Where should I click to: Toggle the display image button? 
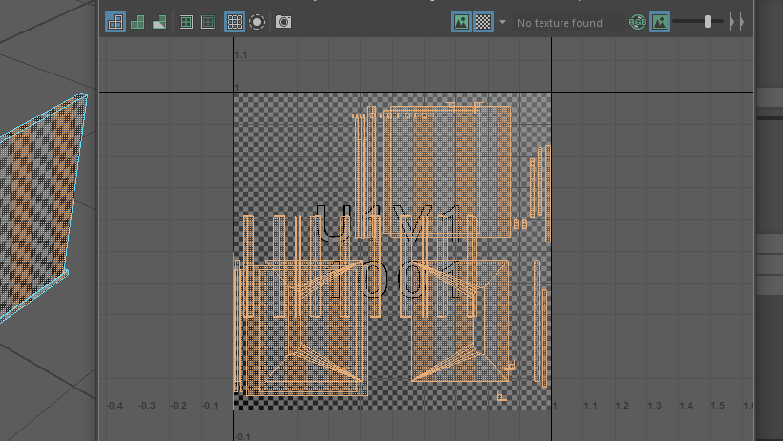pos(461,21)
